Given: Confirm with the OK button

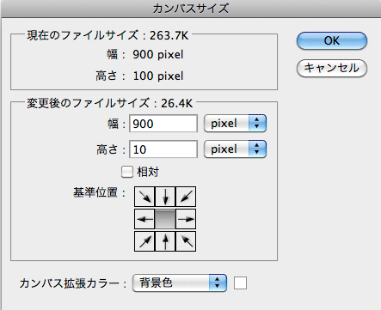Looking at the screenshot, I should tap(332, 40).
